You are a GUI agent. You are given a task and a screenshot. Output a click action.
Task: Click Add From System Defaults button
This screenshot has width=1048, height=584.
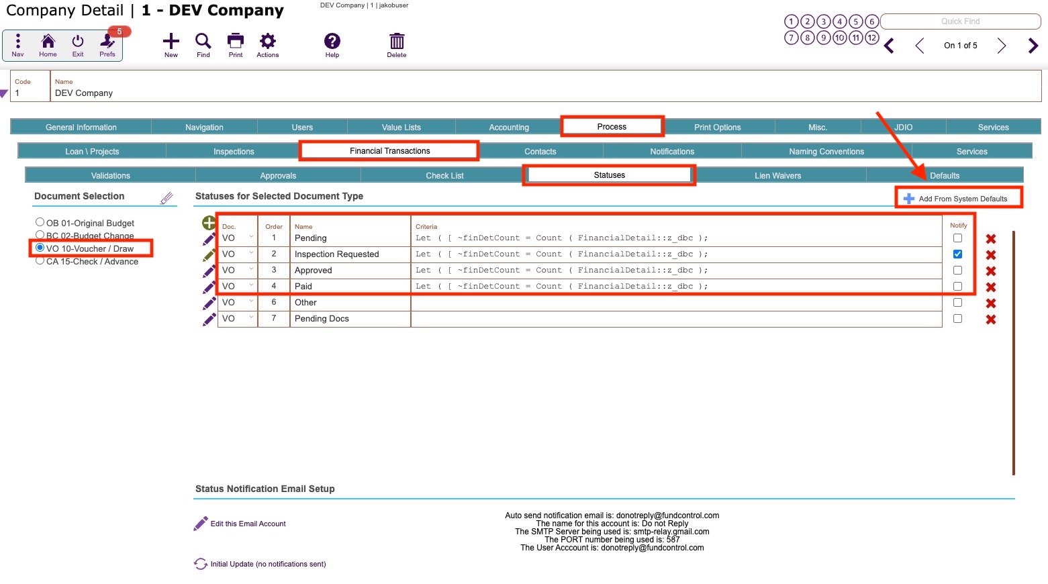tap(955, 199)
